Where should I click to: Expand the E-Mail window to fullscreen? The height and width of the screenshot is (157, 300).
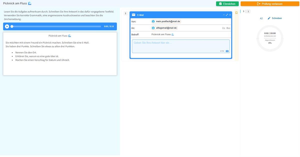pyautogui.click(x=227, y=15)
